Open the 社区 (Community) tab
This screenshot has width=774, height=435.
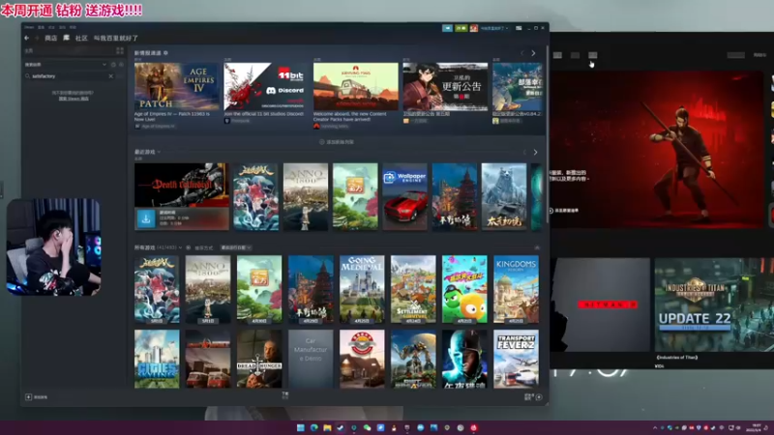click(81, 38)
